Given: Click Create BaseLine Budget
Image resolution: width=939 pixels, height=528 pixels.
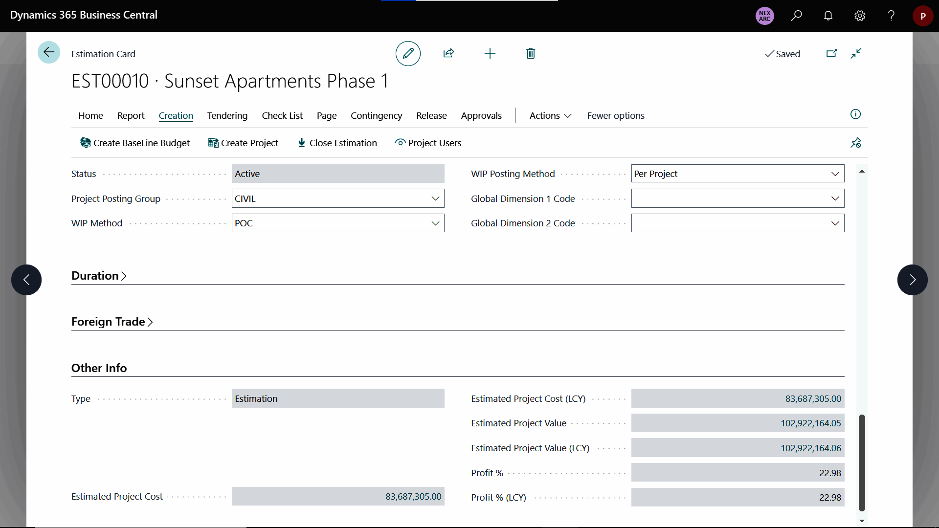Looking at the screenshot, I should point(135,143).
